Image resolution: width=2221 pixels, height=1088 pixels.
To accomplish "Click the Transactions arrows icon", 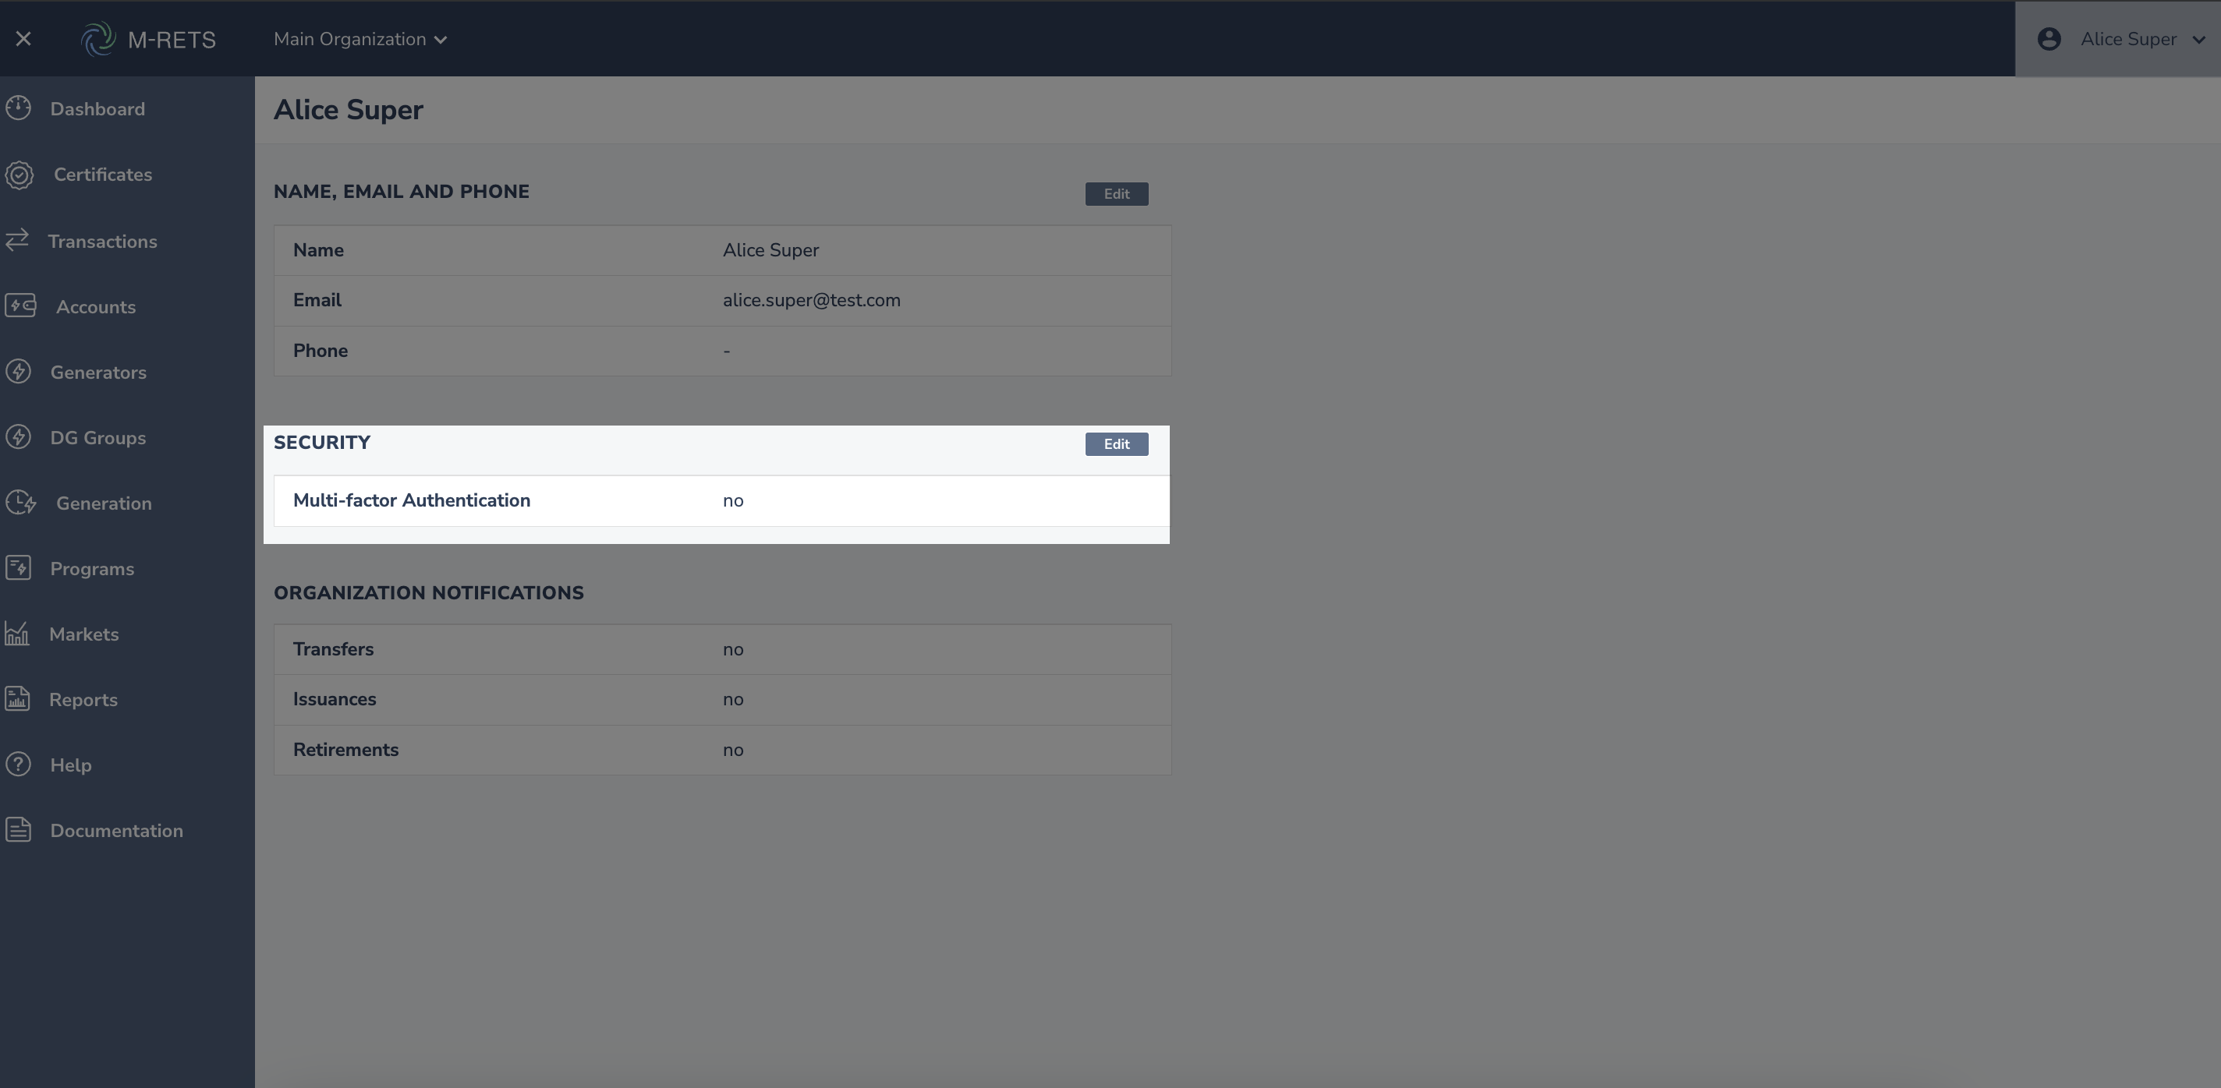I will (17, 240).
